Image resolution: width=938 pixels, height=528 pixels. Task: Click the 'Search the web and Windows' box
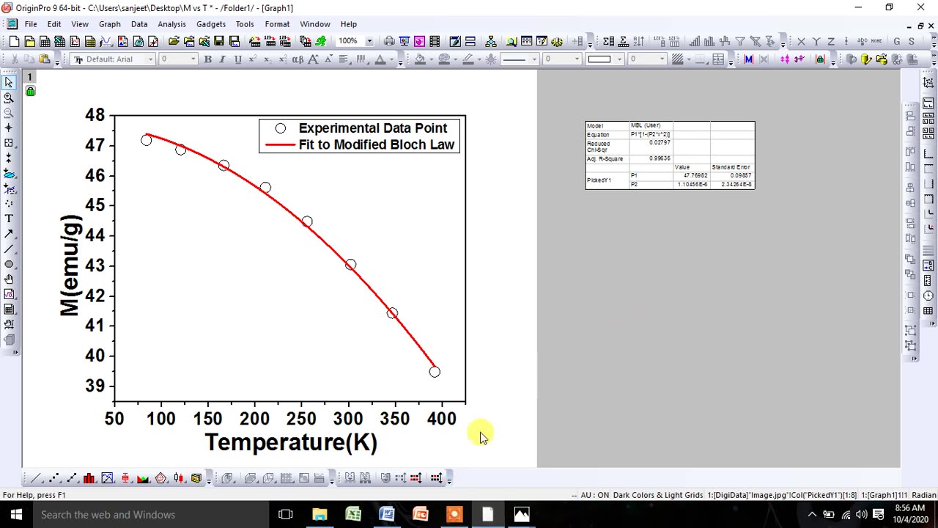pyautogui.click(x=150, y=515)
